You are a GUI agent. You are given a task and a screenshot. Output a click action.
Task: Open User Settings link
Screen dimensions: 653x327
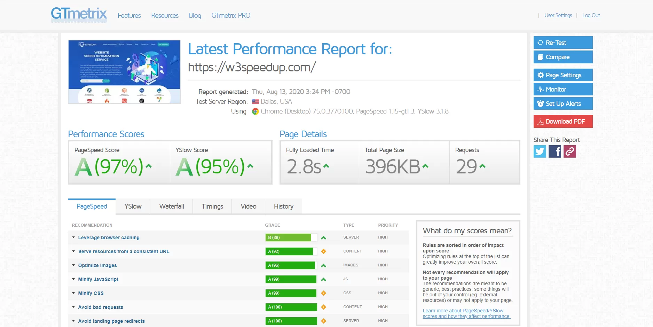[558, 15]
